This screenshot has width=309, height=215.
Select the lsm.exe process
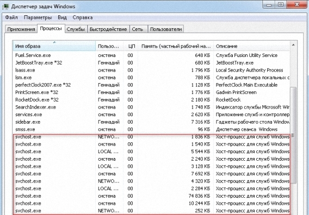[x=151, y=78]
